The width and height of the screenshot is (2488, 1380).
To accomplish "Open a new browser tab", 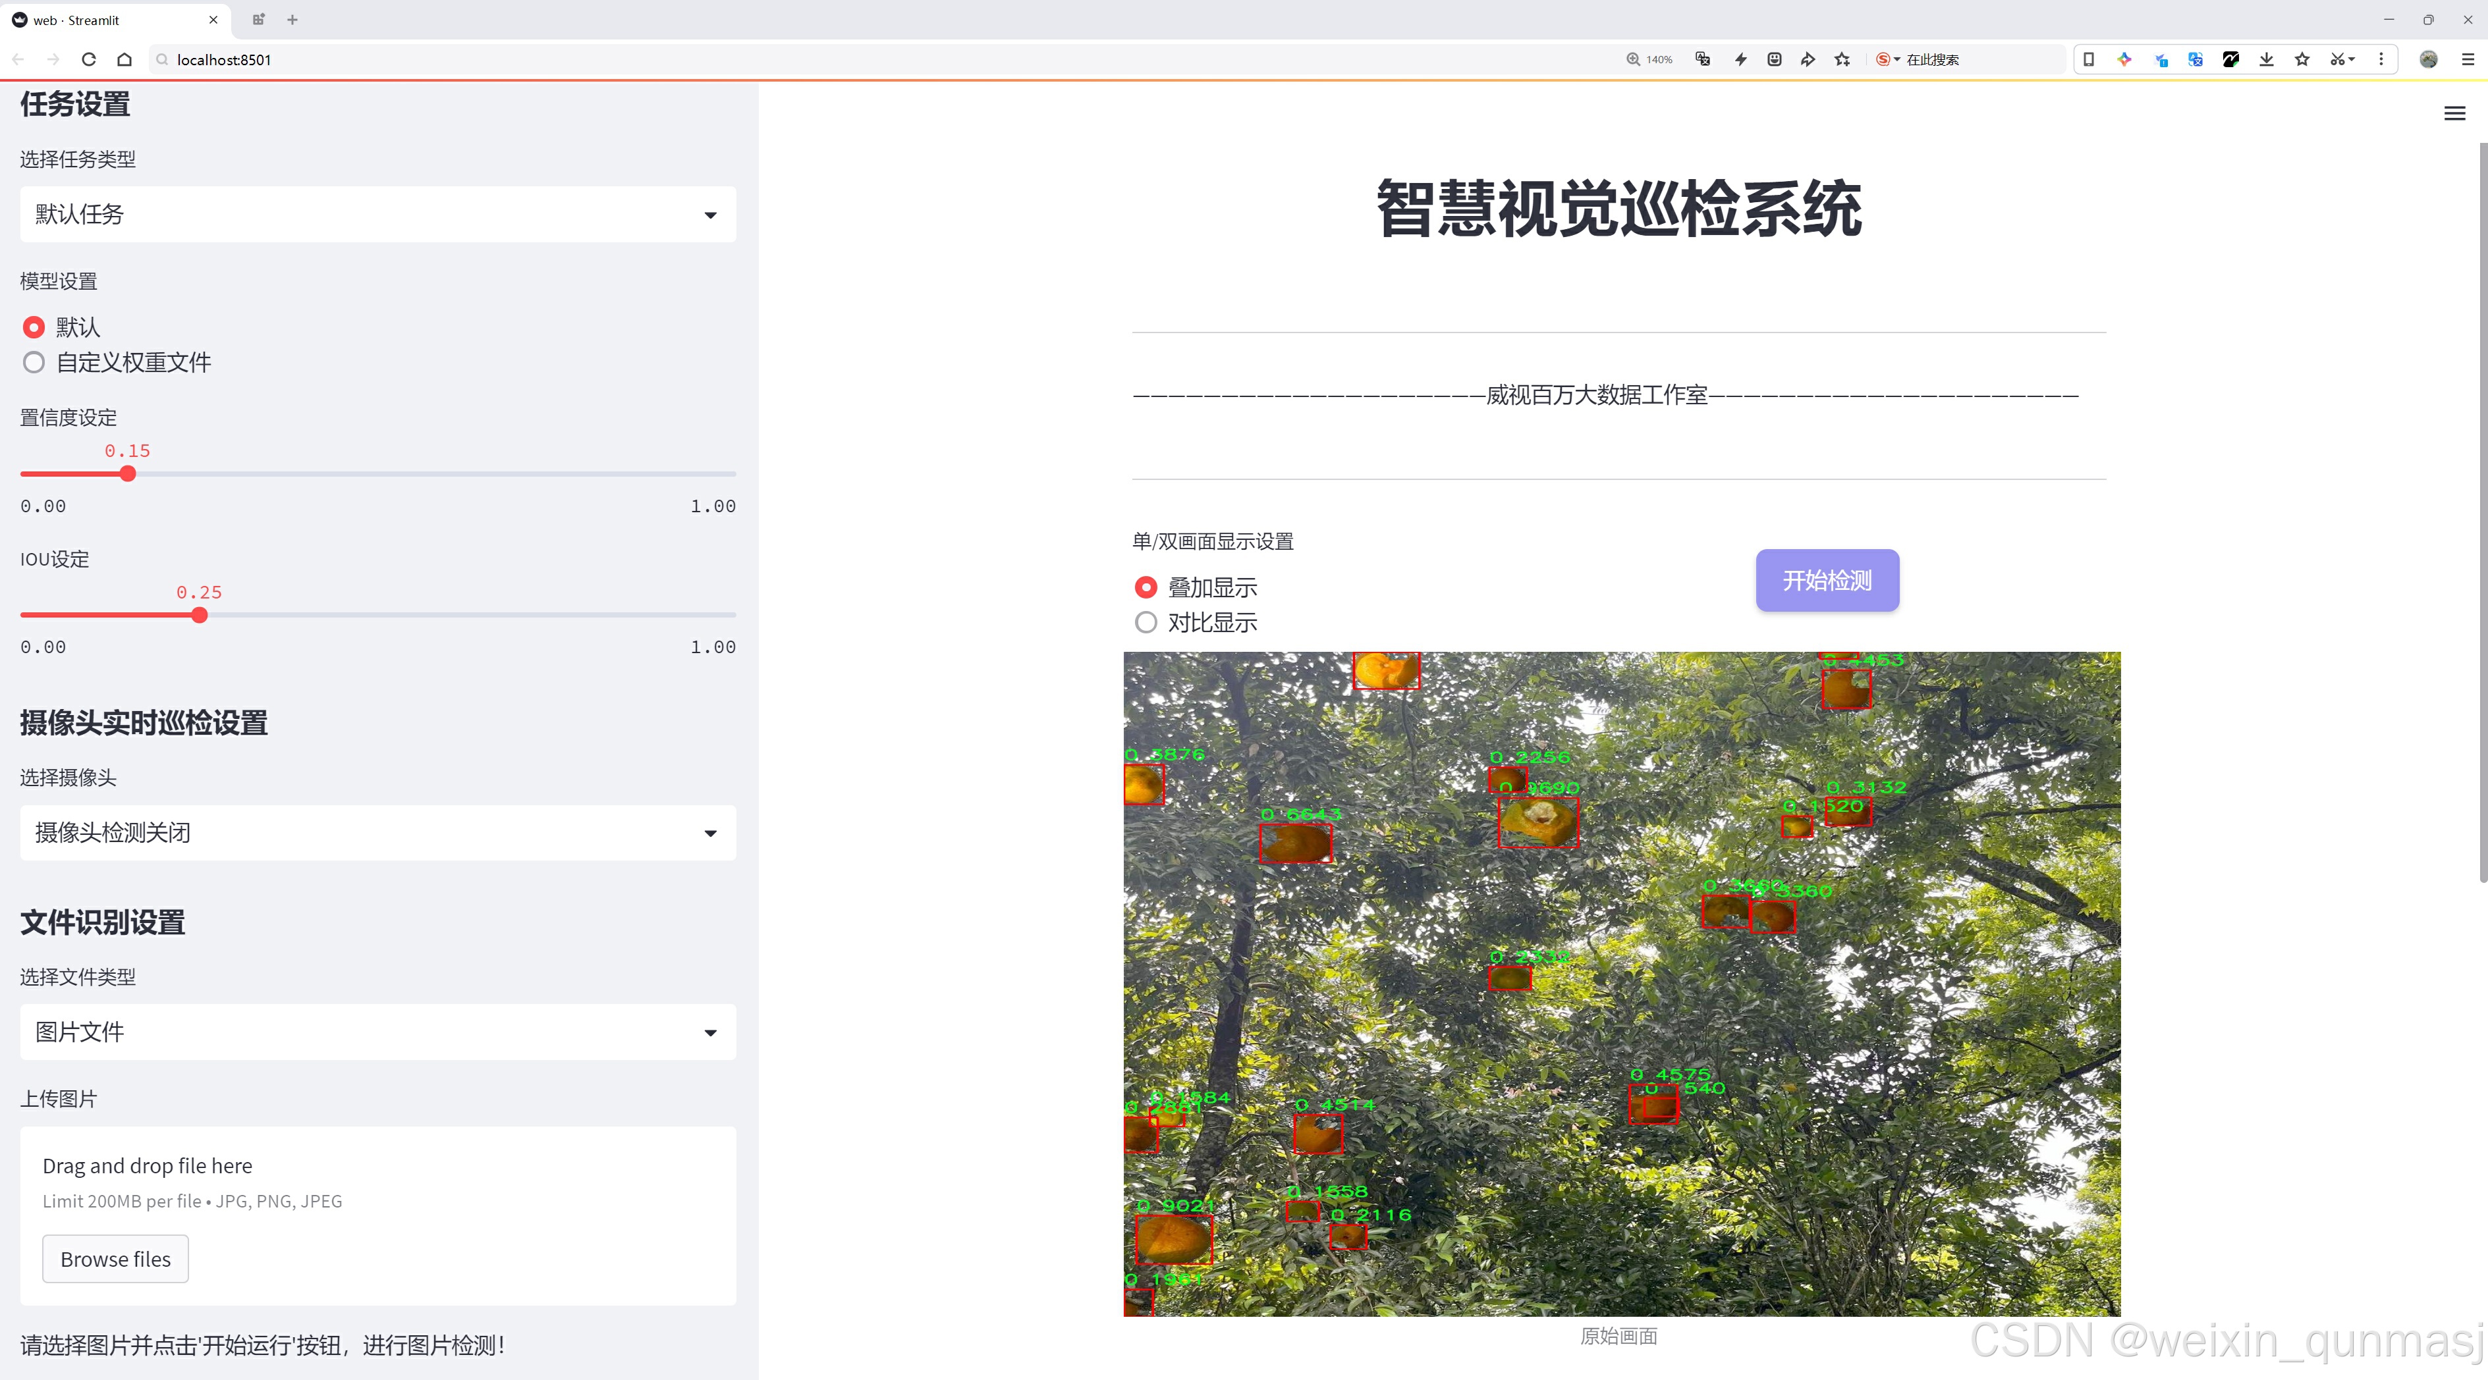I will [x=292, y=19].
